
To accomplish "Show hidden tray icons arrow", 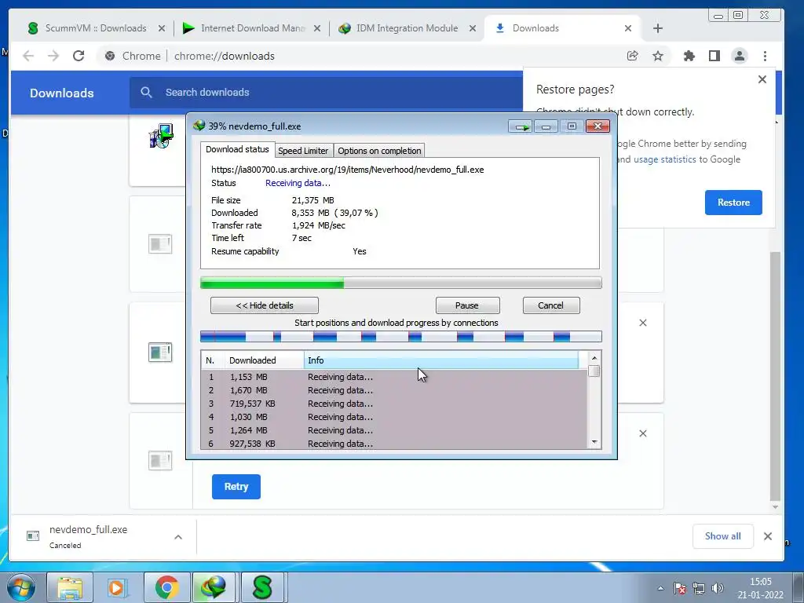I will pyautogui.click(x=661, y=588).
